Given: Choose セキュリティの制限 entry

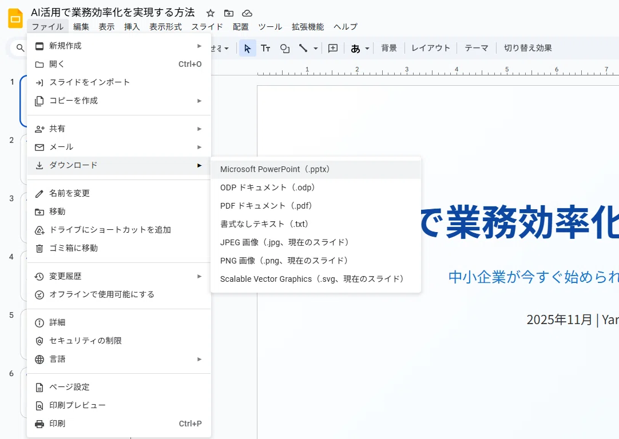Looking at the screenshot, I should click(x=119, y=340).
